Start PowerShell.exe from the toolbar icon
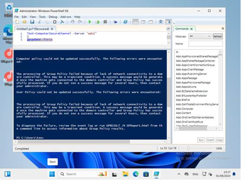Viewport: 241px width, 180px height. [x=125, y=22]
